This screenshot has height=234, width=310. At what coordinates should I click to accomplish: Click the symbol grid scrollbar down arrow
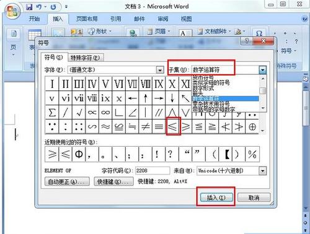(x=262, y=131)
